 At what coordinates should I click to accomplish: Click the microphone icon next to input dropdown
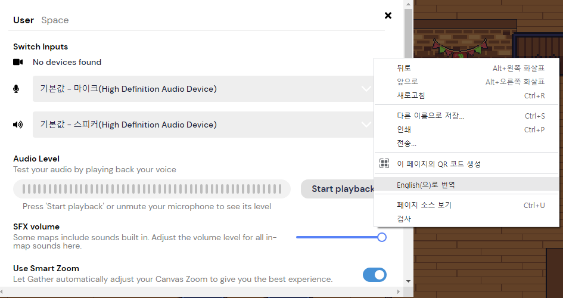(x=16, y=89)
